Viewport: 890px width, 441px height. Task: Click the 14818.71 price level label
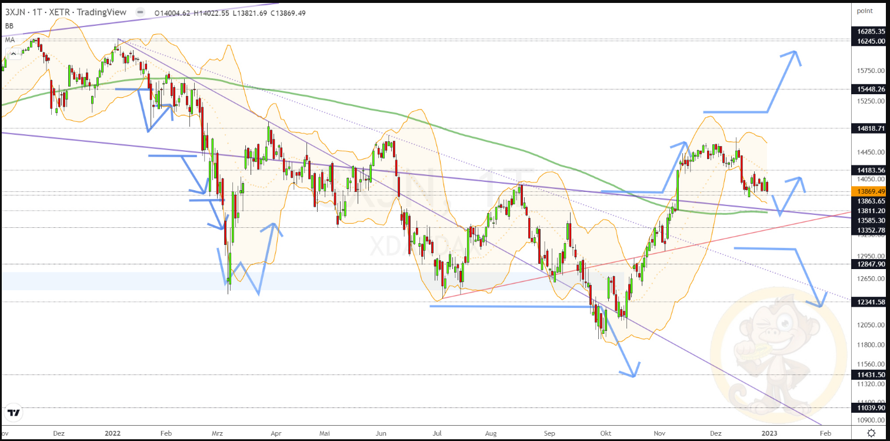pyautogui.click(x=869, y=127)
